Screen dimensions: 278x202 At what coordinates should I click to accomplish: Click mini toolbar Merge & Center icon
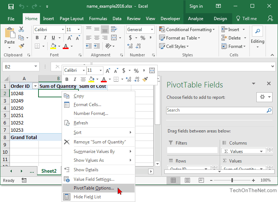[x=152, y=71]
